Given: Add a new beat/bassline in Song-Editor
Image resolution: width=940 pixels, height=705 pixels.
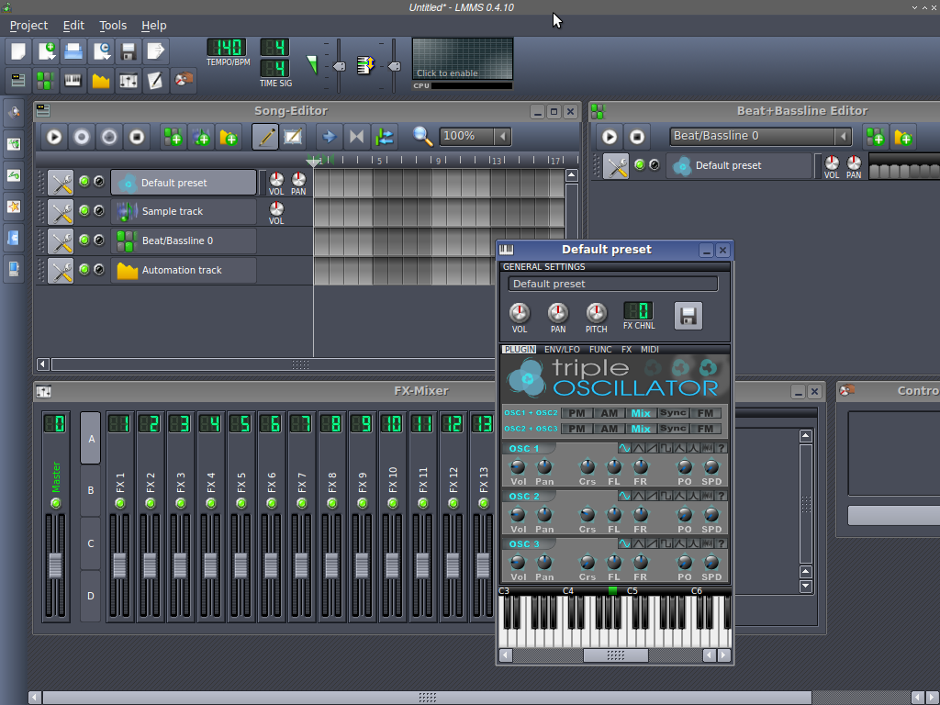Looking at the screenshot, I should click(173, 137).
